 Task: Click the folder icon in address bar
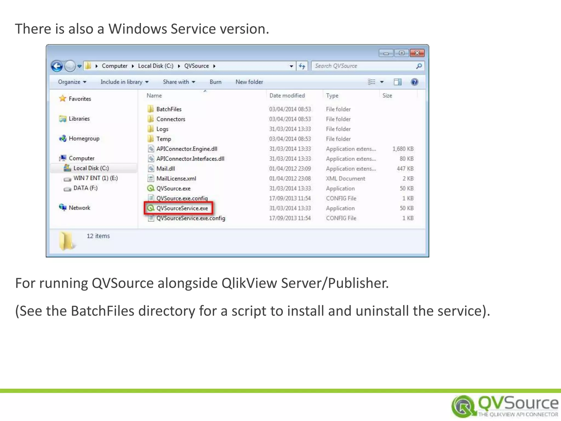[x=88, y=66]
